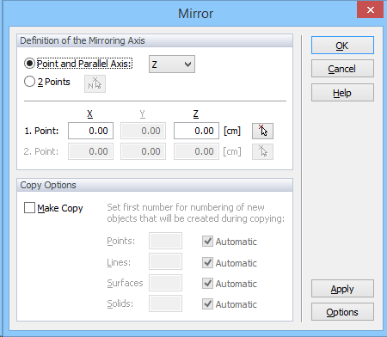Click the pick-two-points icon beside 2 Points
Screen dimensions: 387x337
[x=95, y=84]
